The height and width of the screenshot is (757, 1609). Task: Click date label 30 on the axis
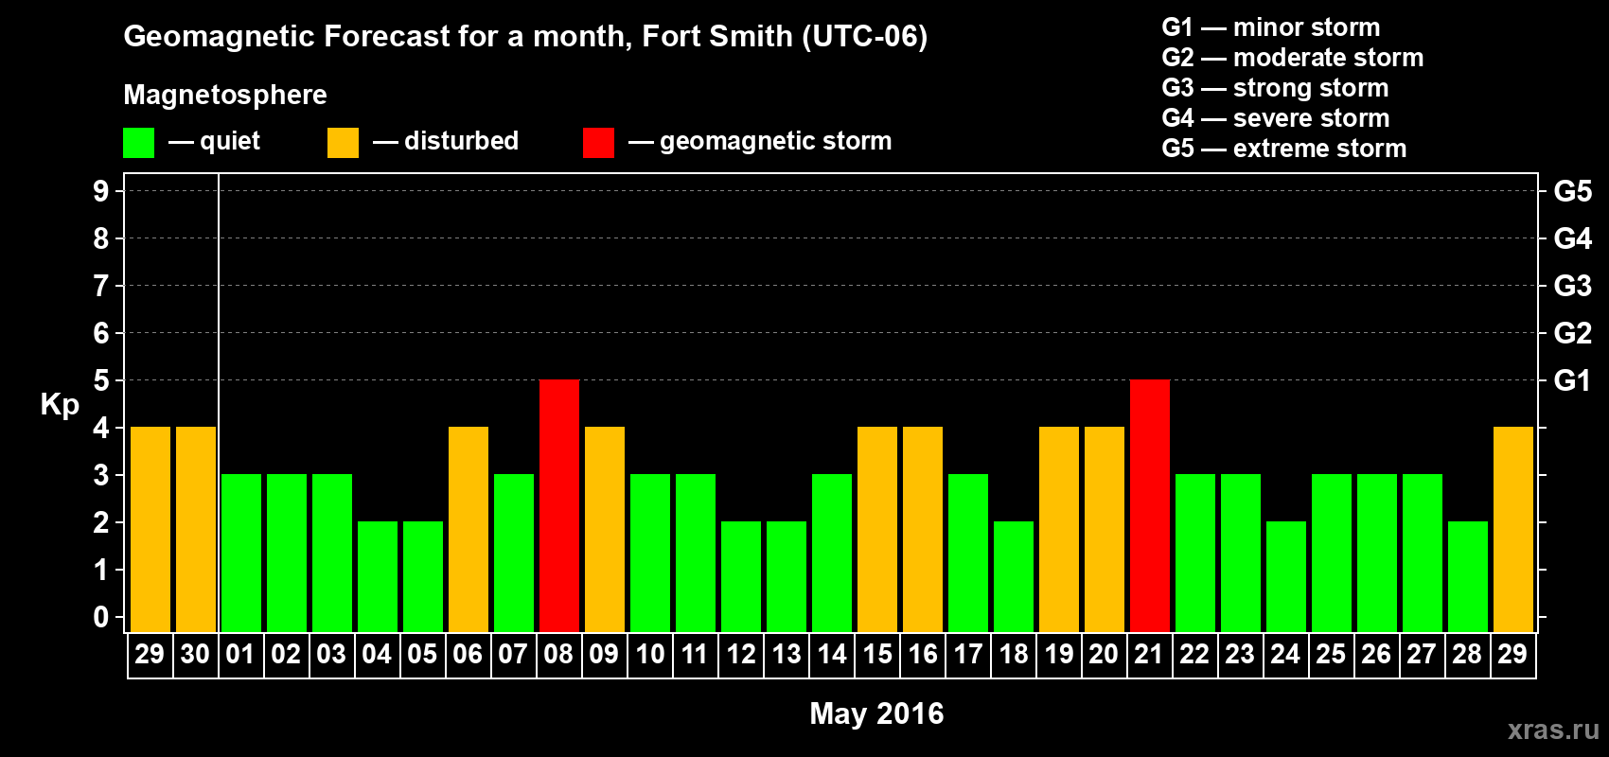[x=195, y=655]
